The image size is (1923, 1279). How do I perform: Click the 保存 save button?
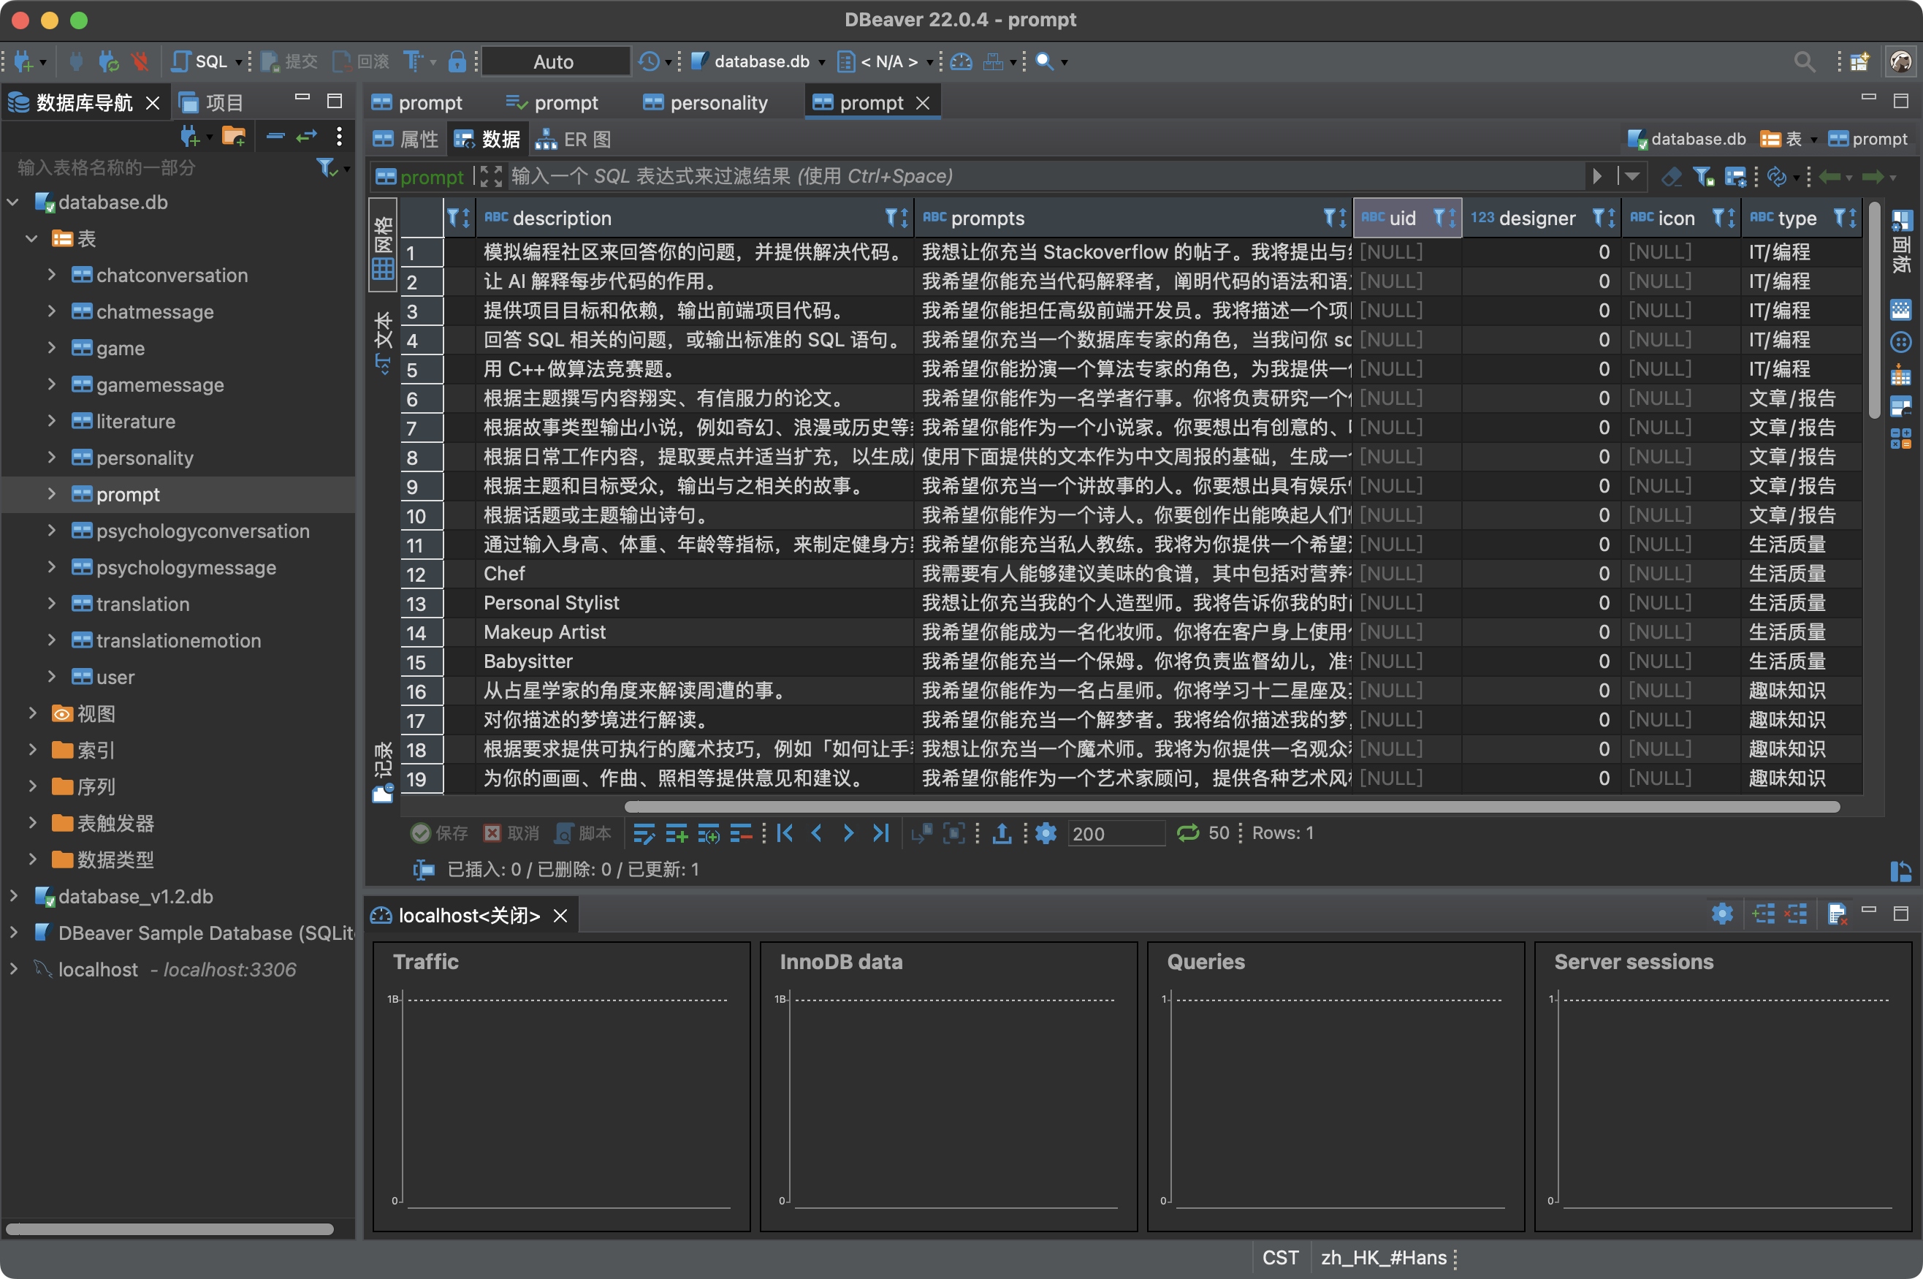(439, 833)
